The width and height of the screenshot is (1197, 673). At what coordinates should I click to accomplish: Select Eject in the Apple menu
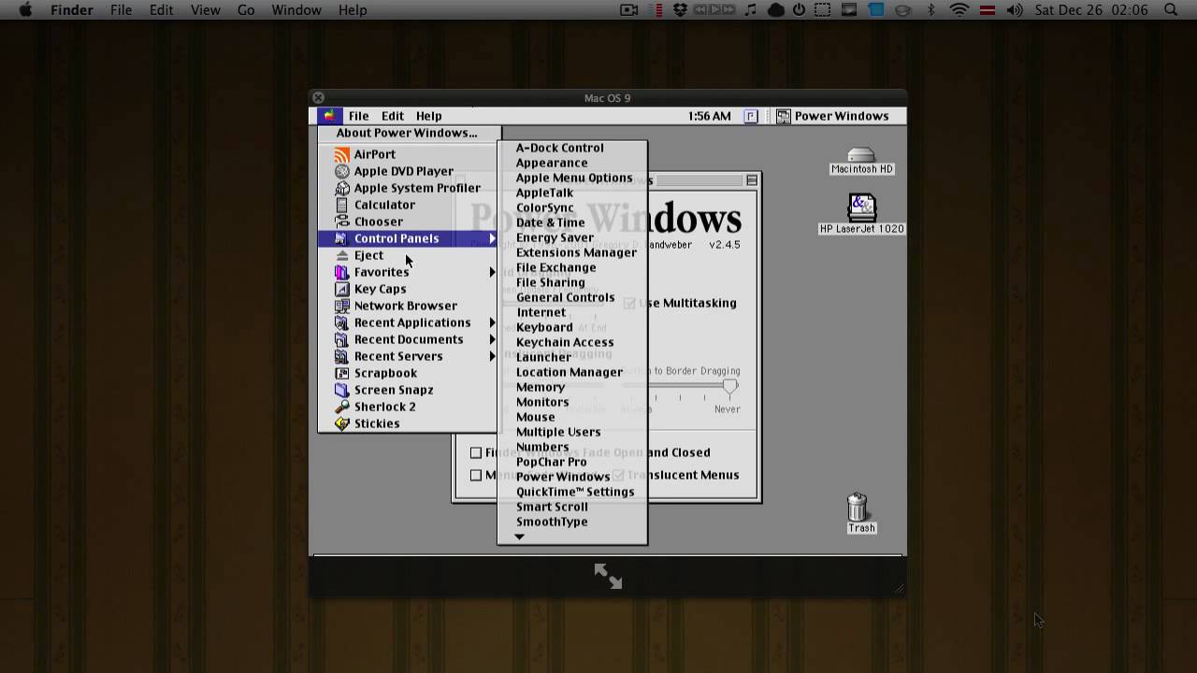[x=408, y=255]
